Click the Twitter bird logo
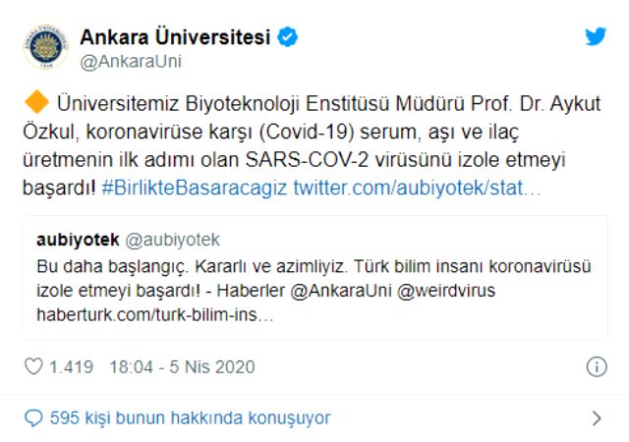The width and height of the screenshot is (629, 442). (596, 37)
